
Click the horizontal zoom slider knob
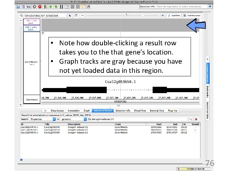142,16
